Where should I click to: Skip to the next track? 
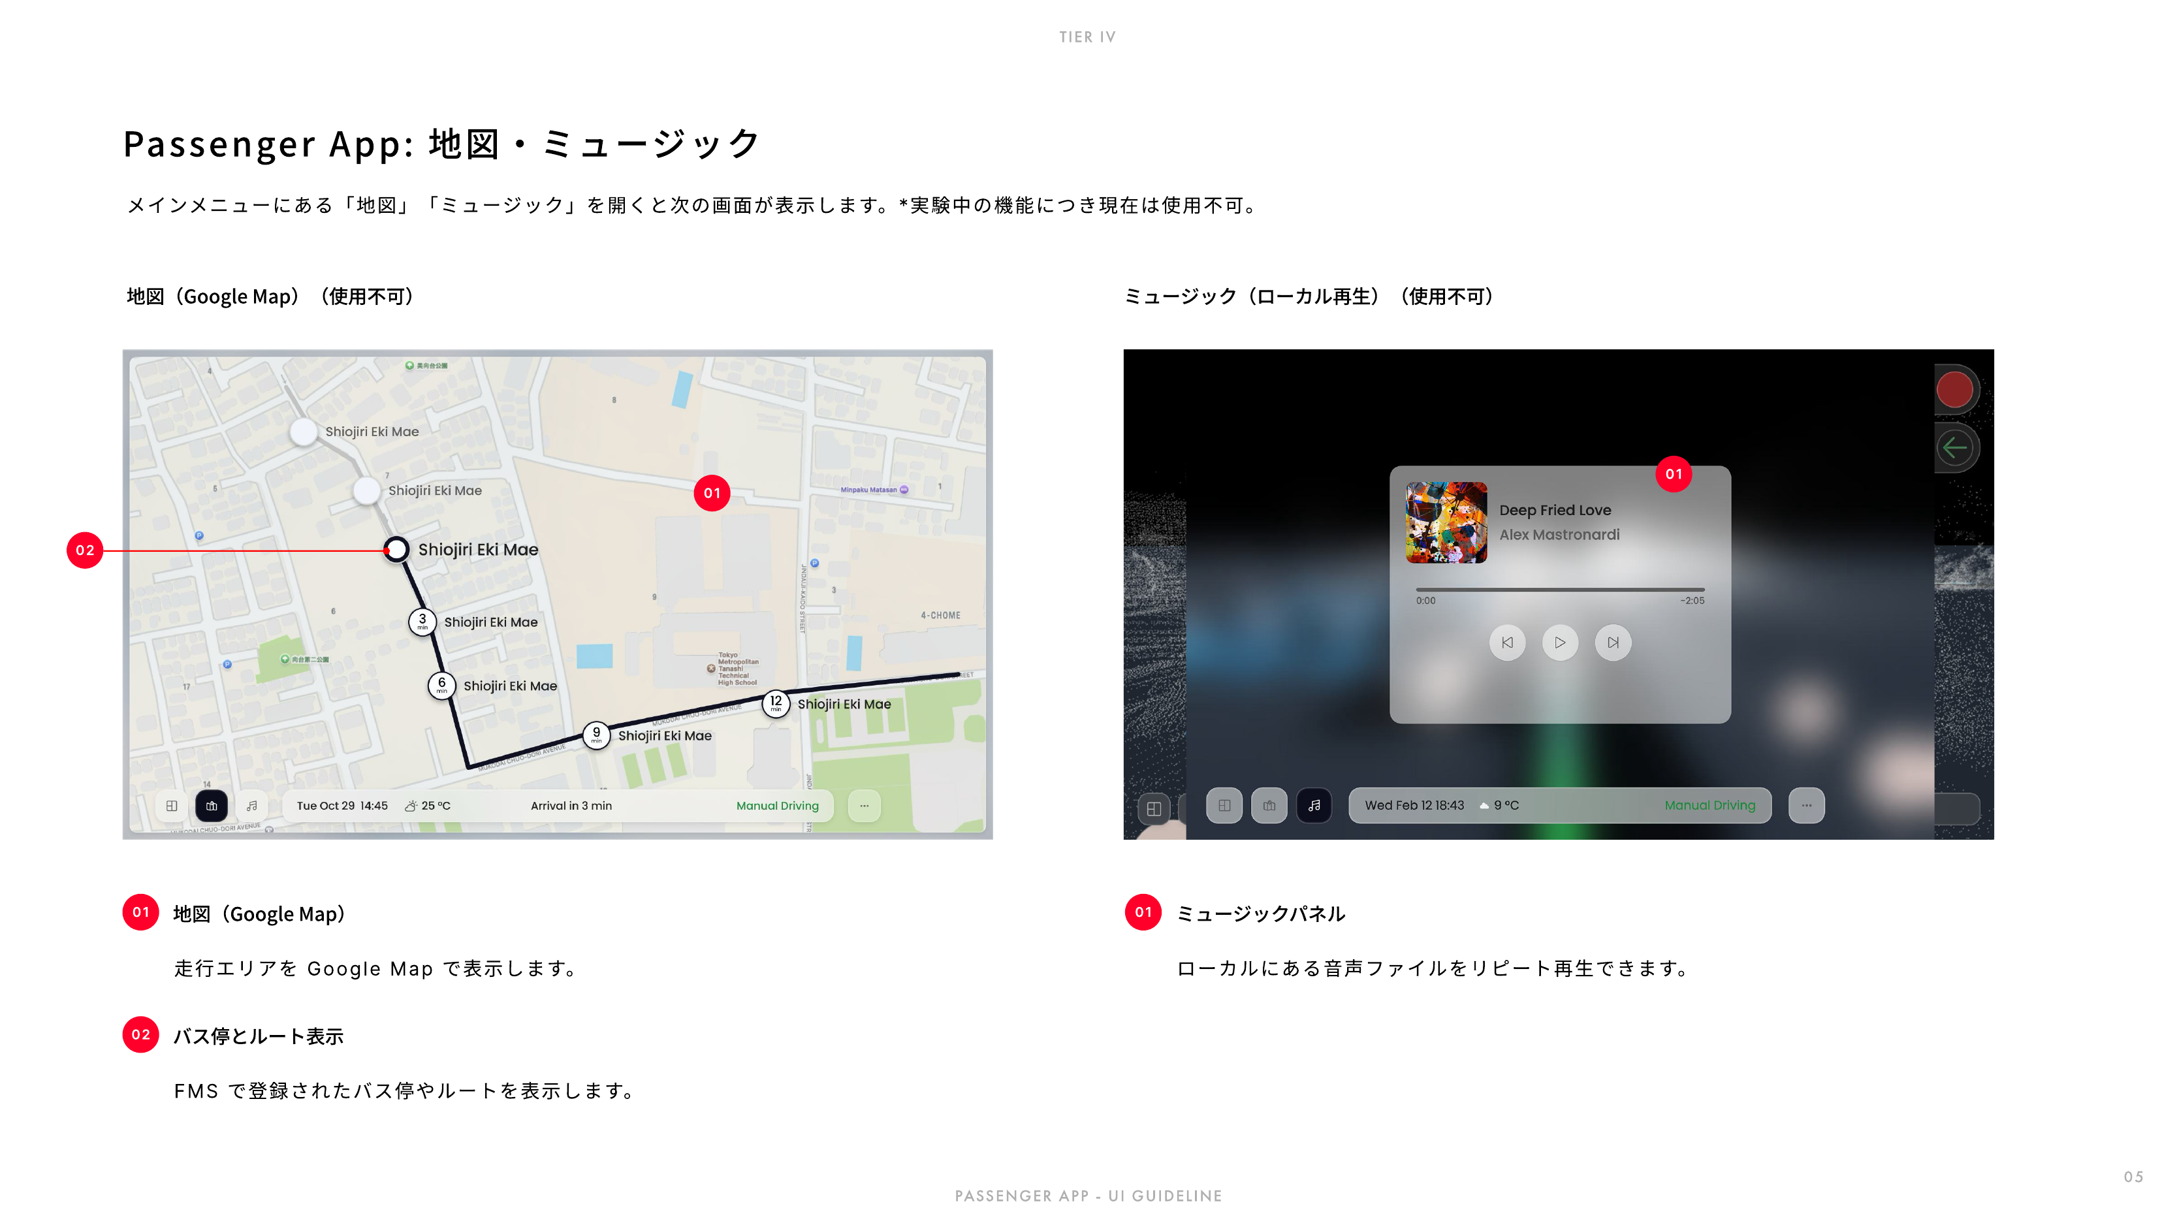point(1612,643)
